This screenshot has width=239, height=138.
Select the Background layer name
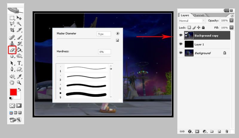203,53
